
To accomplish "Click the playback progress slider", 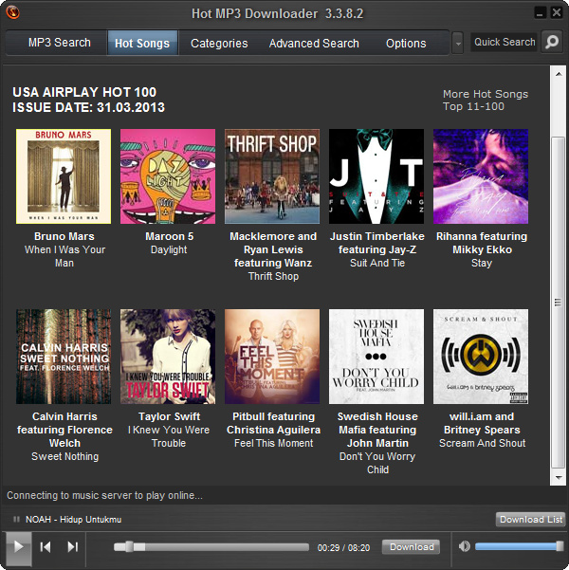I will coord(211,546).
